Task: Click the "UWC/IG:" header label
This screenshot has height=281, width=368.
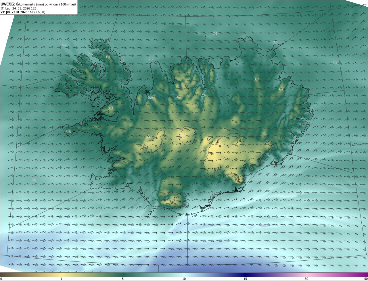Action: pos(8,4)
